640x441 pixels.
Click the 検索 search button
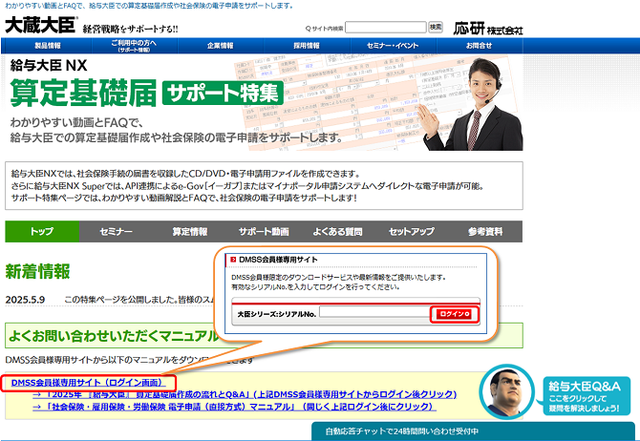tap(435, 28)
